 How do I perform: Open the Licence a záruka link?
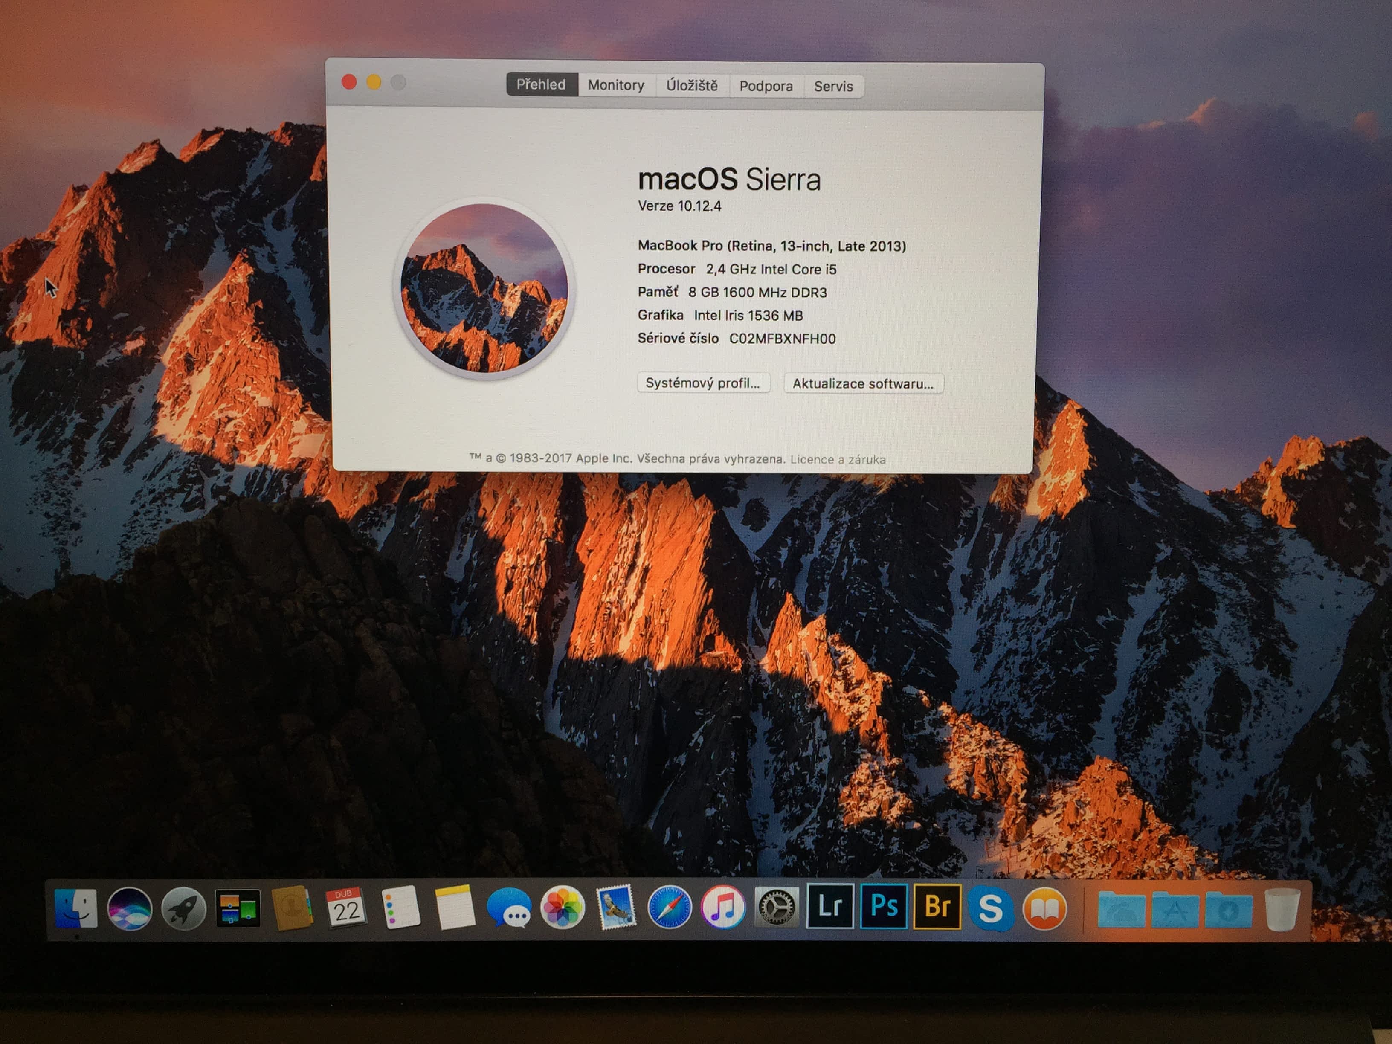(838, 459)
